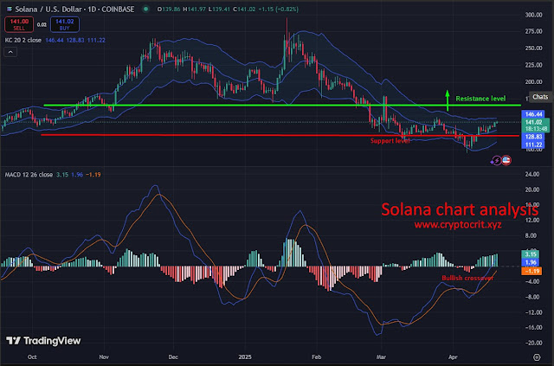Click the TradingView logo

tap(43, 341)
